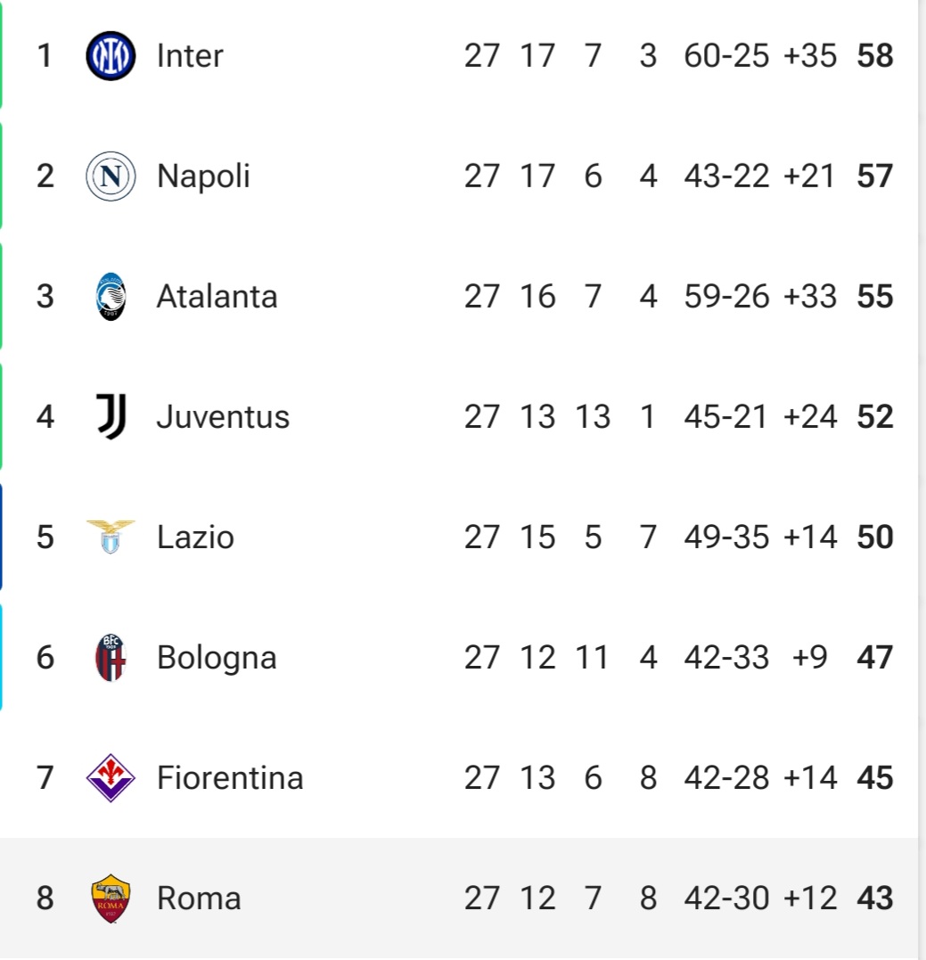Select the highlighted Roma row name
926x960 pixels.
[199, 898]
